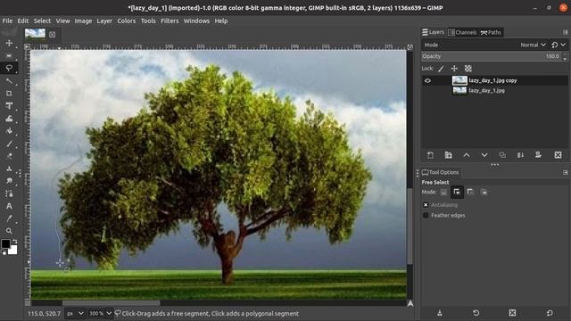Restore tool preset in Tool Options
Screen dimensions: 571x321
click(x=476, y=313)
